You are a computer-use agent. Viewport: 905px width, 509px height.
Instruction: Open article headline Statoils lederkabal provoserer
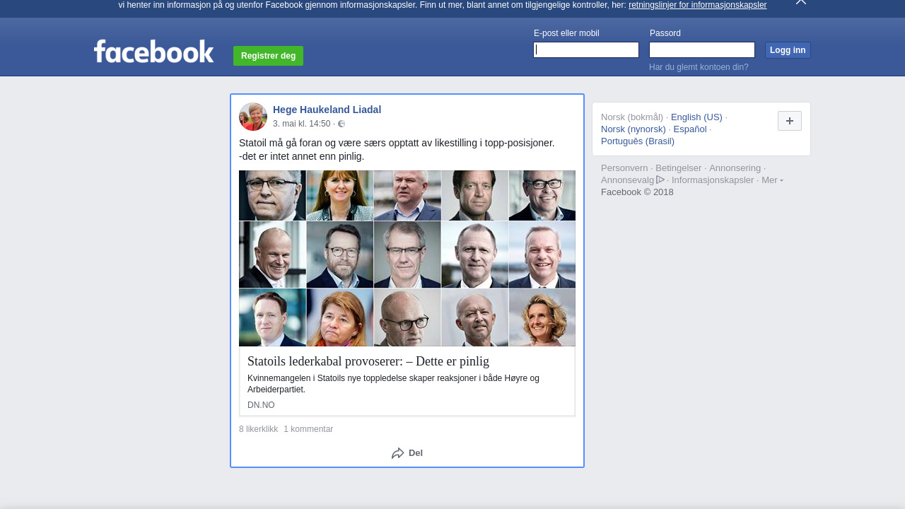click(368, 361)
